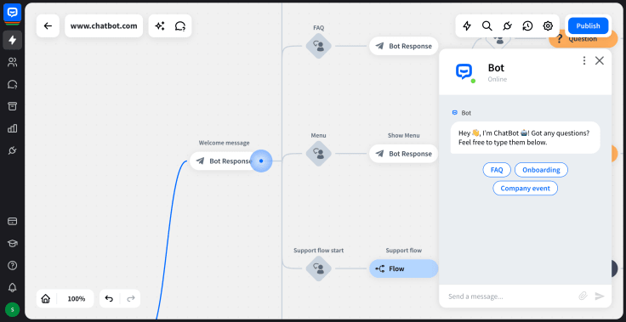
Task: Select the FAQ user input diamond node
Action: 319,46
